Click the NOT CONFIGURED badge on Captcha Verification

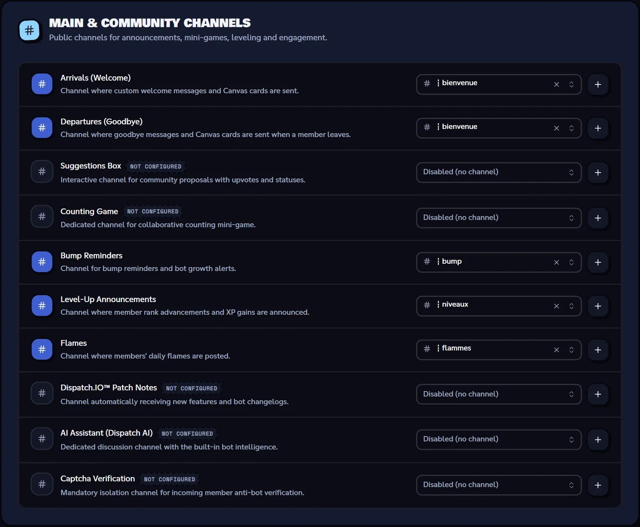coord(170,479)
